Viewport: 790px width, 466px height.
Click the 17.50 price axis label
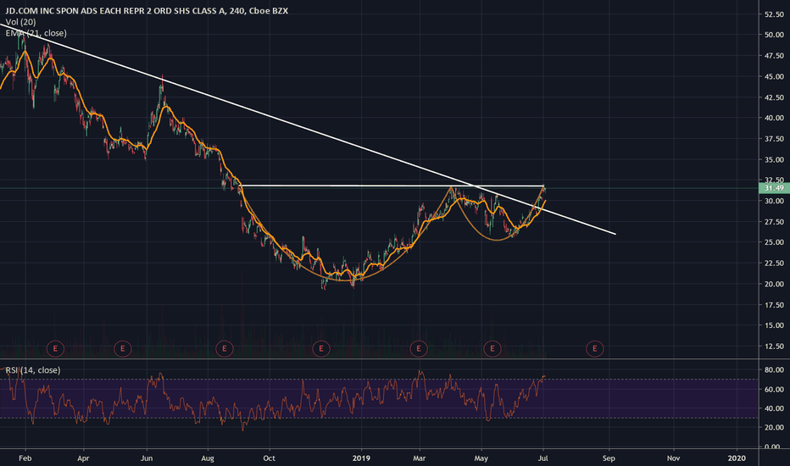click(x=774, y=305)
